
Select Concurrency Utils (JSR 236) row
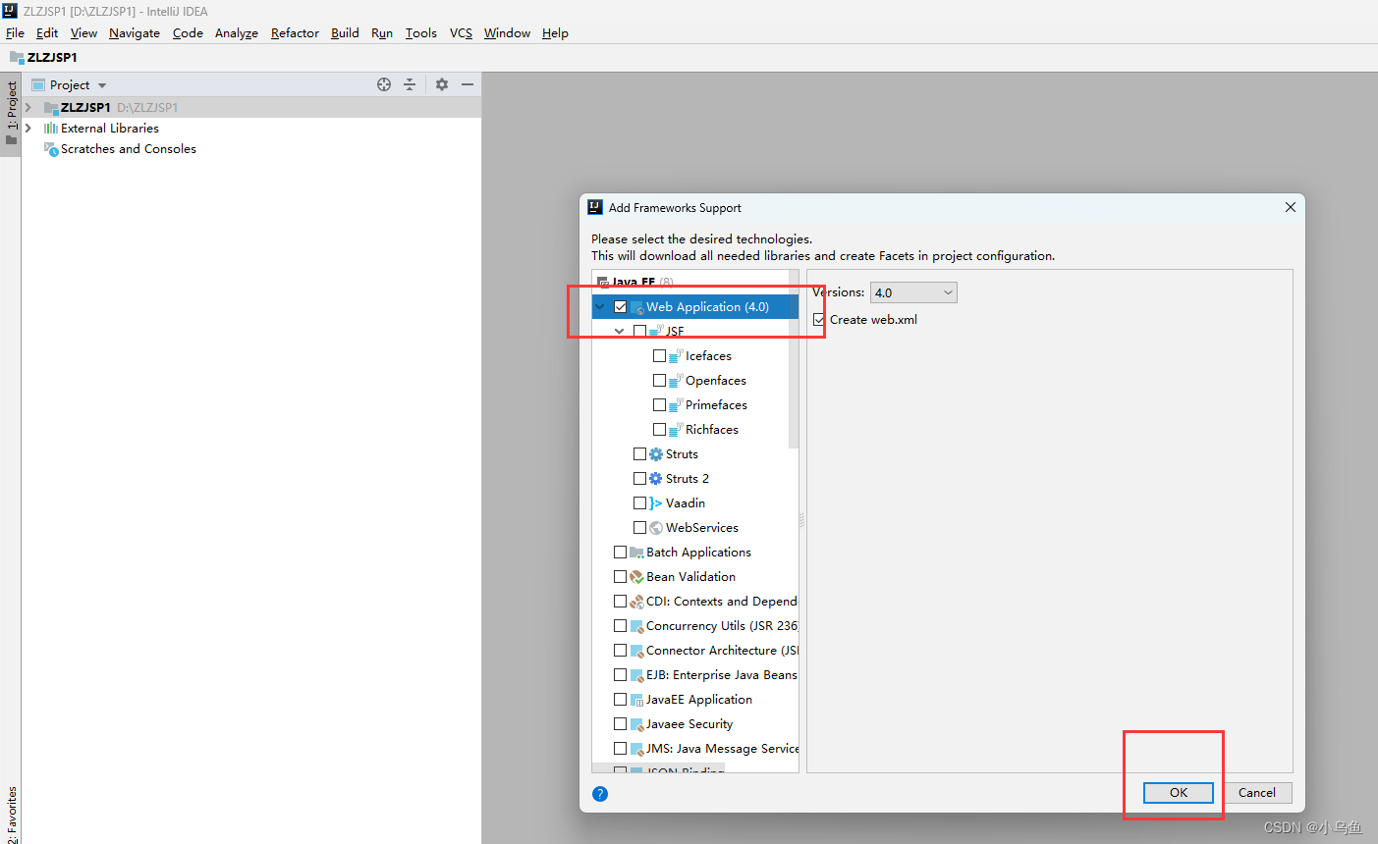coord(695,626)
